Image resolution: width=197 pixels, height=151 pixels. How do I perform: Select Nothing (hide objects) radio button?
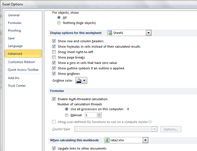pos(59,23)
